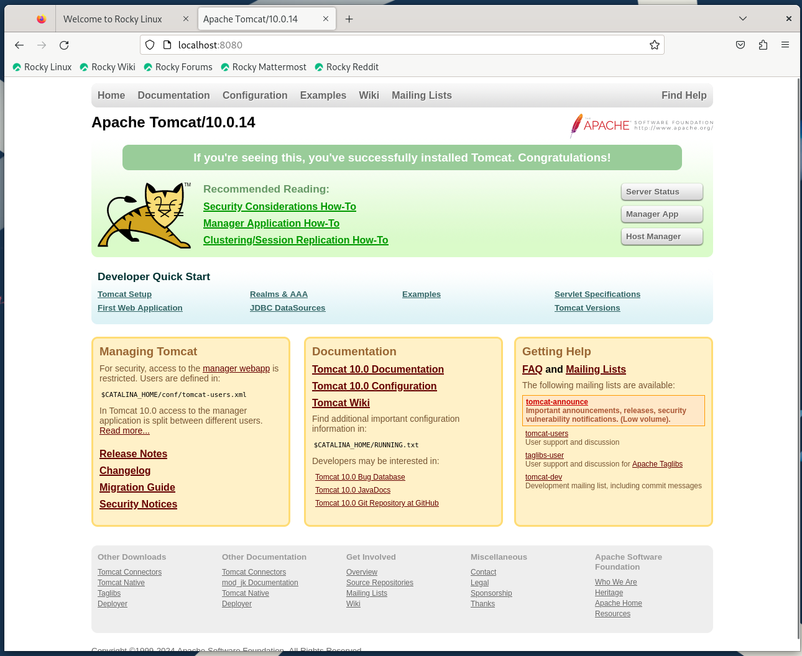
Task: Open the Migration Guide link
Action: coord(137,488)
